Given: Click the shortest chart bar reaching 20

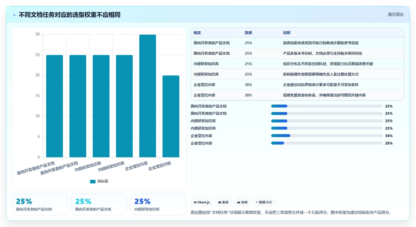Looking at the screenshot, I should pyautogui.click(x=171, y=116).
